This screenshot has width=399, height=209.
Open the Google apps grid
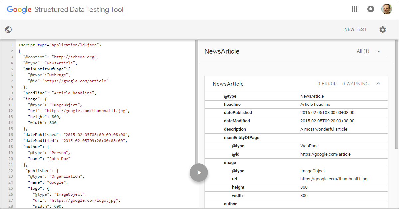[354, 9]
